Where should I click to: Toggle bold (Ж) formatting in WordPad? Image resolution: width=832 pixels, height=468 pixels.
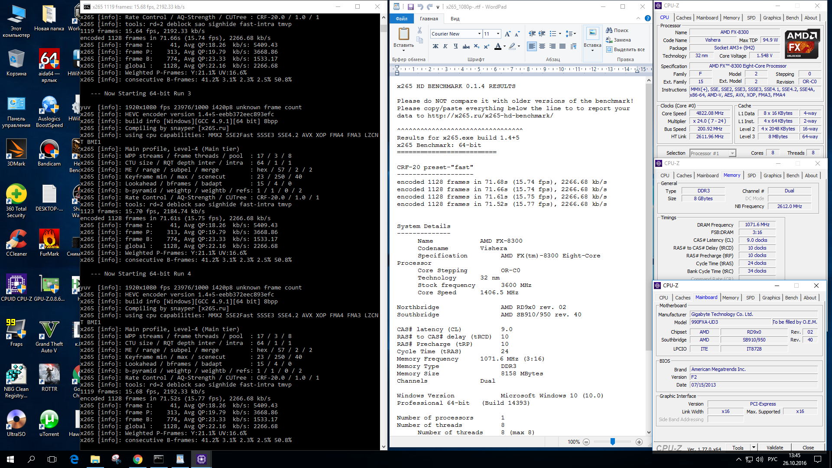click(435, 46)
